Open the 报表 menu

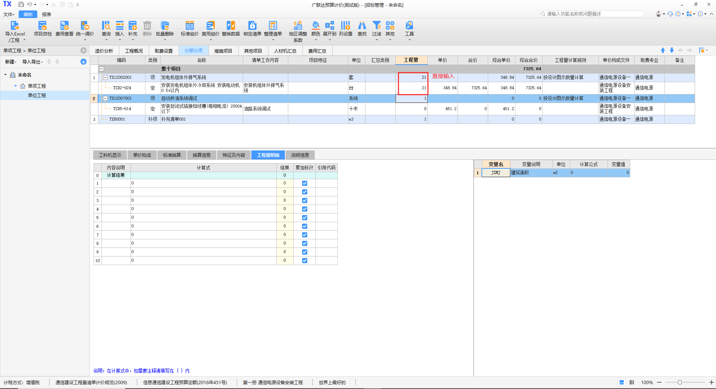[47, 15]
